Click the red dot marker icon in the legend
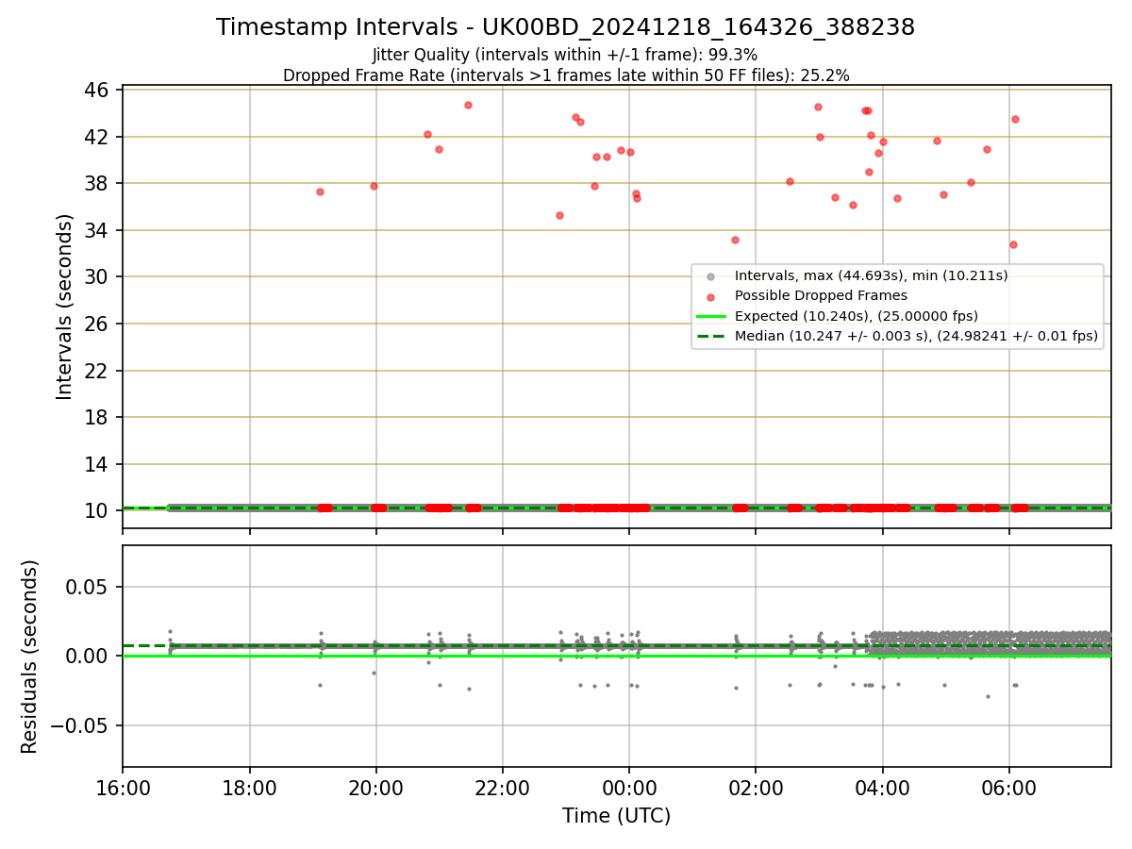The width and height of the screenshot is (1132, 849). (711, 296)
